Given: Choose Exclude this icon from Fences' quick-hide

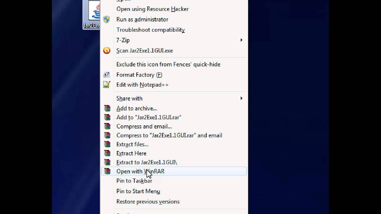Looking at the screenshot, I should [168, 64].
